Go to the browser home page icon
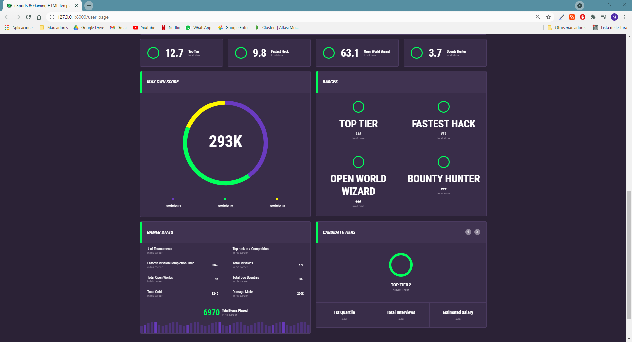The width and height of the screenshot is (632, 342). (39, 17)
